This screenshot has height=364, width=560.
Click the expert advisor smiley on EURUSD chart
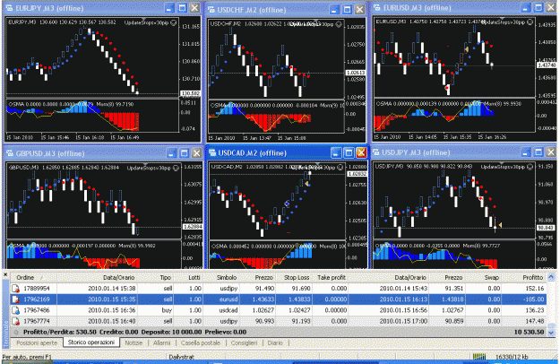coord(530,22)
